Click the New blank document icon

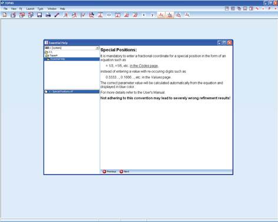[x=5, y=15]
